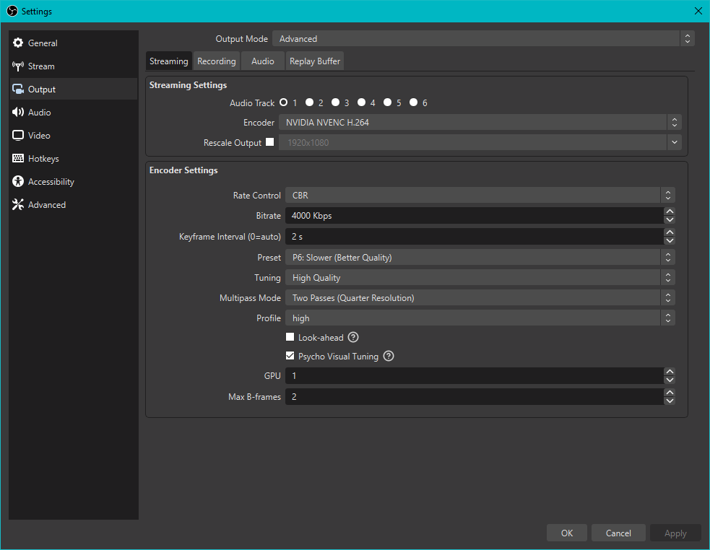This screenshot has width=710, height=550.
Task: Click the Audio speaker icon in sidebar
Action: (18, 113)
